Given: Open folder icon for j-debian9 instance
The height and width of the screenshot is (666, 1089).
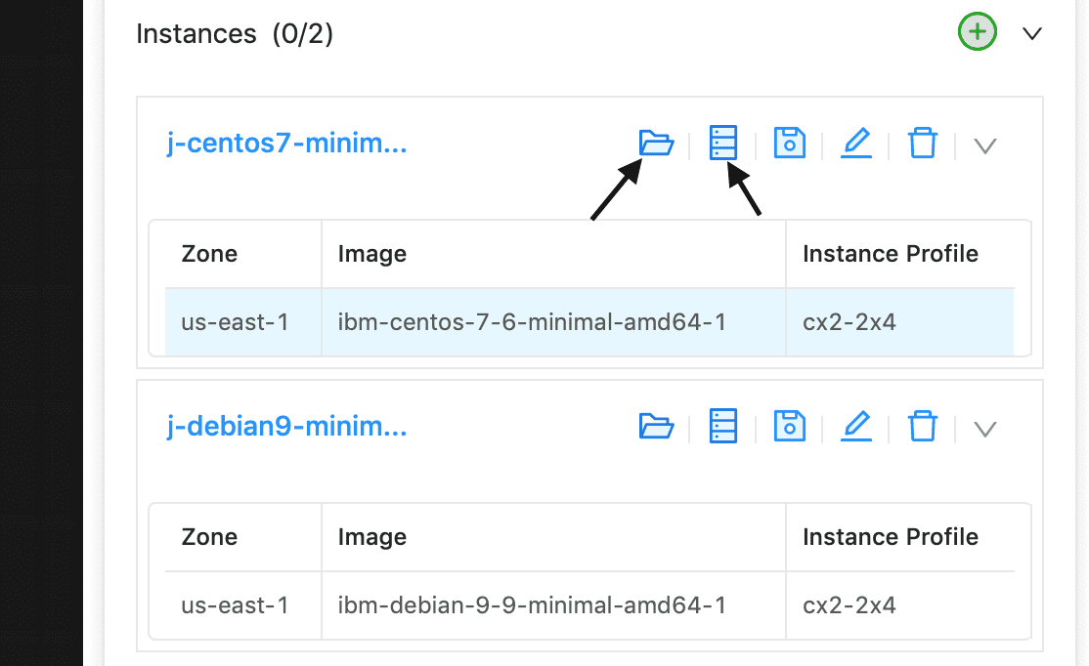Looking at the screenshot, I should [x=656, y=426].
